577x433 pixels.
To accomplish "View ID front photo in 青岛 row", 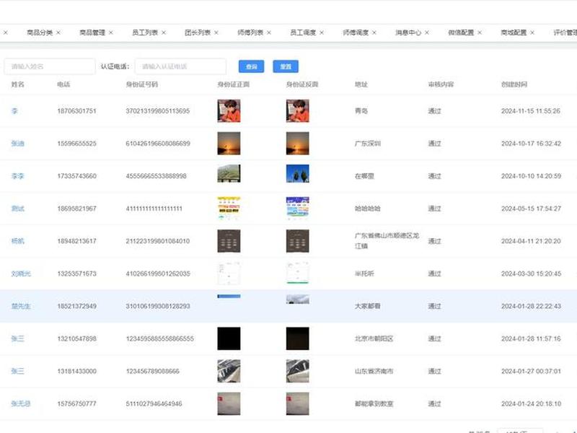I will tap(229, 111).
